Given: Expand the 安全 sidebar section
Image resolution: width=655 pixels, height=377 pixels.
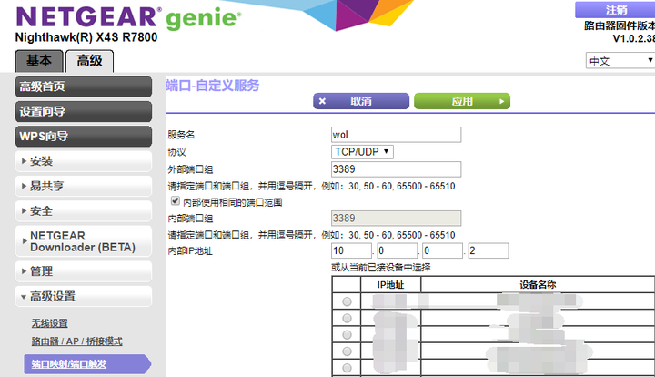Looking at the screenshot, I should click(84, 211).
